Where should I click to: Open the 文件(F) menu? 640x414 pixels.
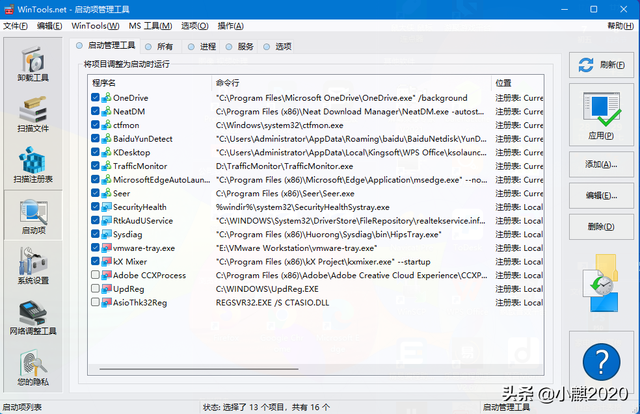(16, 26)
